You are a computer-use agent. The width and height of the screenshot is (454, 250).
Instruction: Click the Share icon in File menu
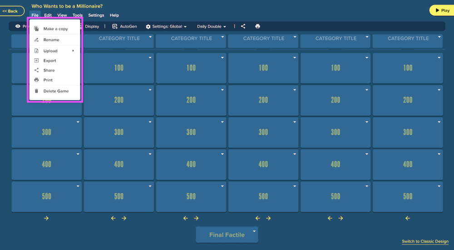(x=36, y=70)
